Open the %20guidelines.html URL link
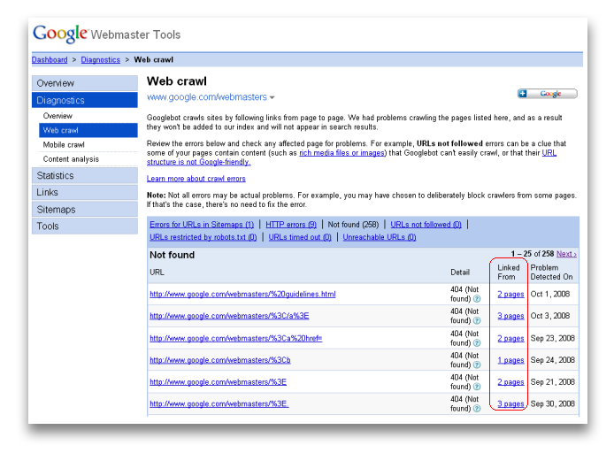 pyautogui.click(x=242, y=295)
